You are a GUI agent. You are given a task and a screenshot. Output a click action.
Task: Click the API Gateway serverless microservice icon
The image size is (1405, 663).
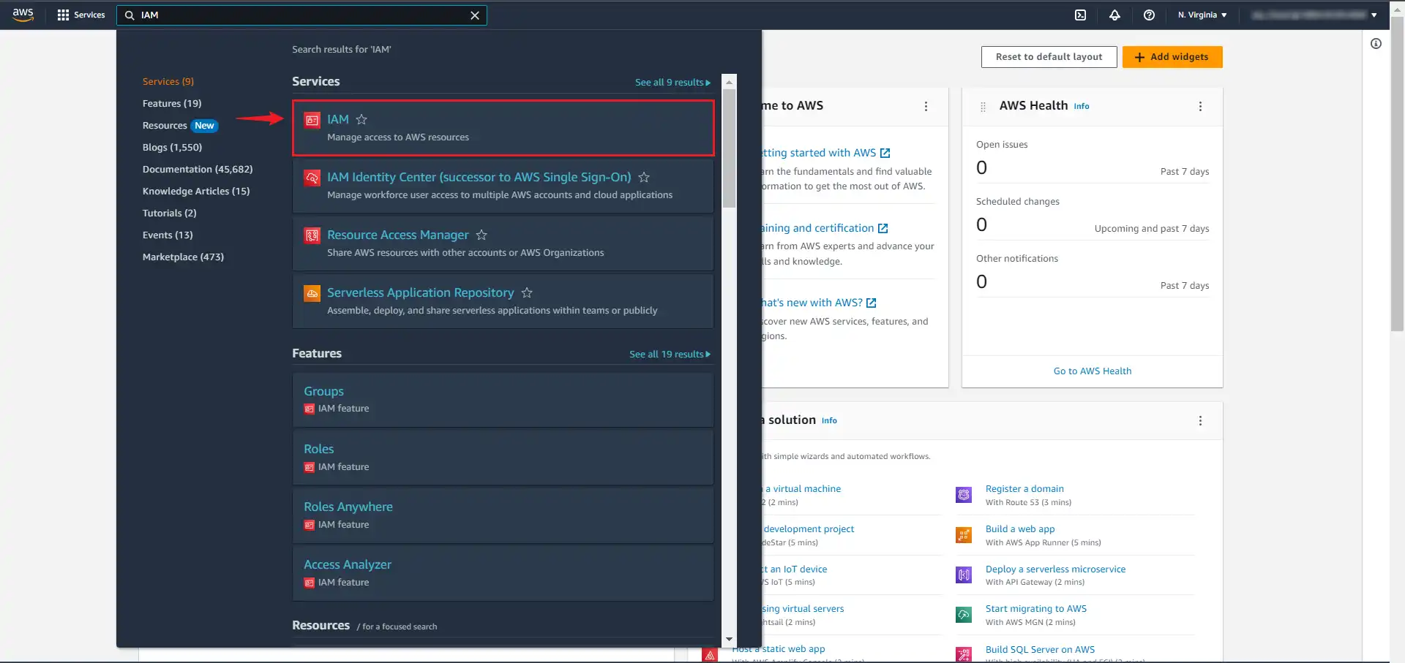click(x=964, y=575)
